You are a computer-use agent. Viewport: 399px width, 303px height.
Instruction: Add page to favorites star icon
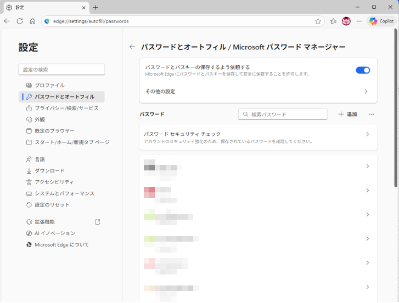[x=318, y=21]
